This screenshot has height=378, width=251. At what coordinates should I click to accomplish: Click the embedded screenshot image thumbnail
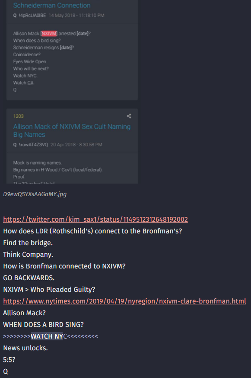click(72, 92)
